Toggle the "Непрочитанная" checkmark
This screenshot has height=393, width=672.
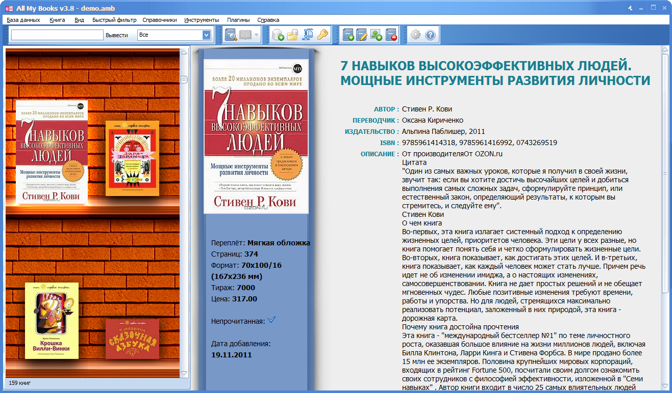click(x=271, y=320)
